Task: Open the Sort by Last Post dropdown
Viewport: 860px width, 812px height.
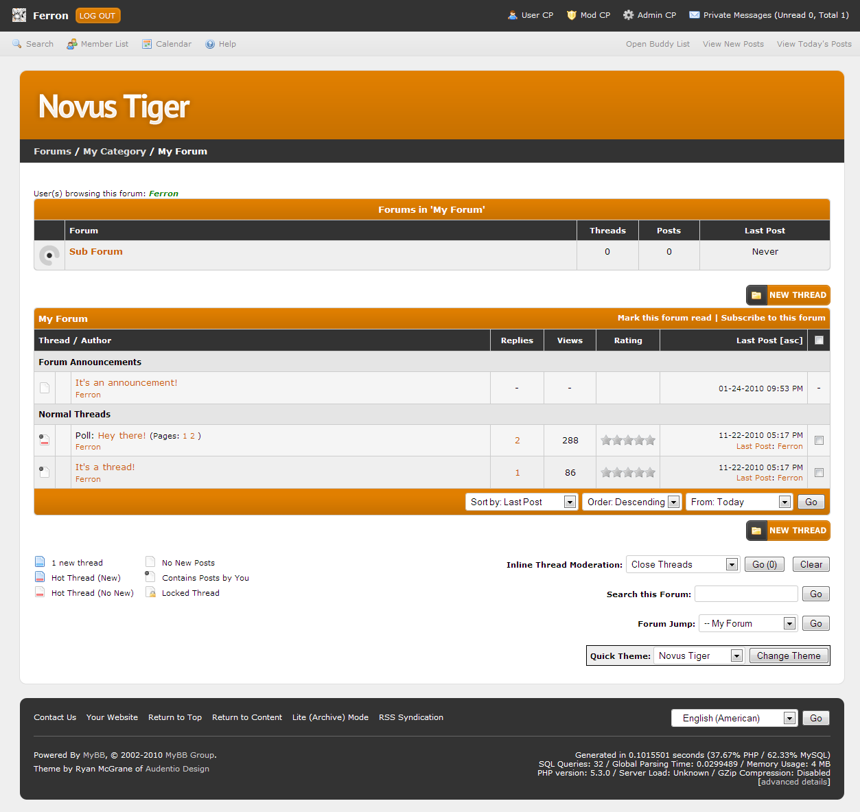Action: coord(521,502)
